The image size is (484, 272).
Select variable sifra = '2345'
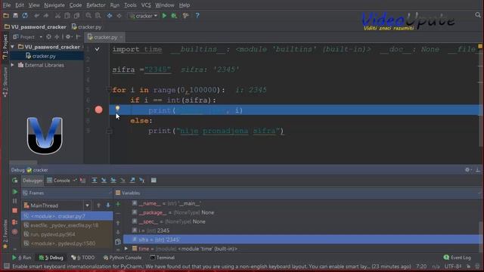coord(302,240)
